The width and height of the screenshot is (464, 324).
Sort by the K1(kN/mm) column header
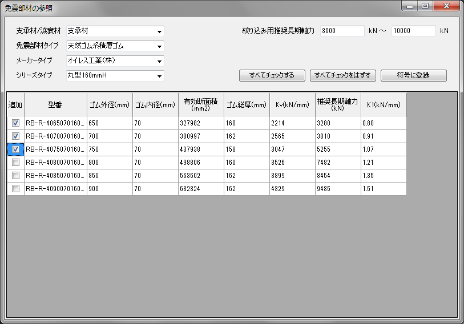pos(384,105)
